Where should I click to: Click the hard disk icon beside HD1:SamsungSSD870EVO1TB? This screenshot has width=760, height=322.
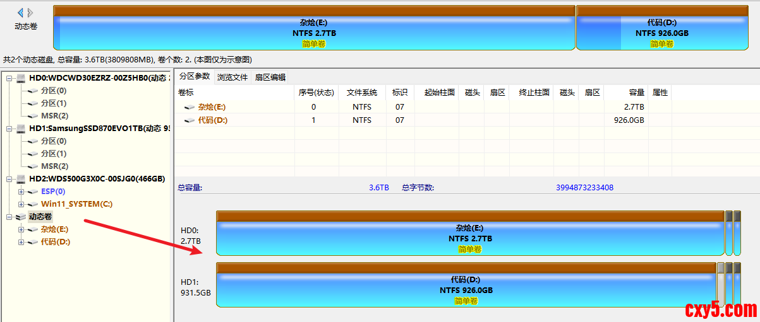click(21, 129)
